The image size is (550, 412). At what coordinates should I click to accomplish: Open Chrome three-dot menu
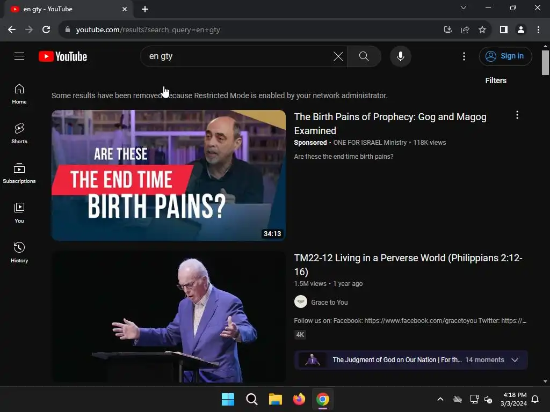point(538,30)
